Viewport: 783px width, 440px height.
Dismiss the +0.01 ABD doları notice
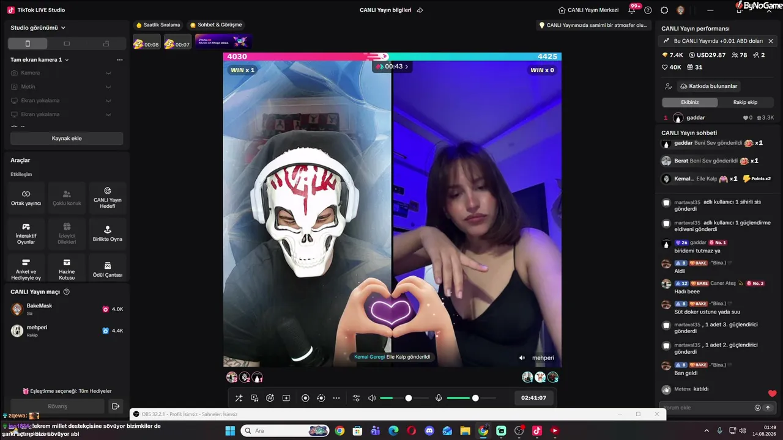[771, 41]
